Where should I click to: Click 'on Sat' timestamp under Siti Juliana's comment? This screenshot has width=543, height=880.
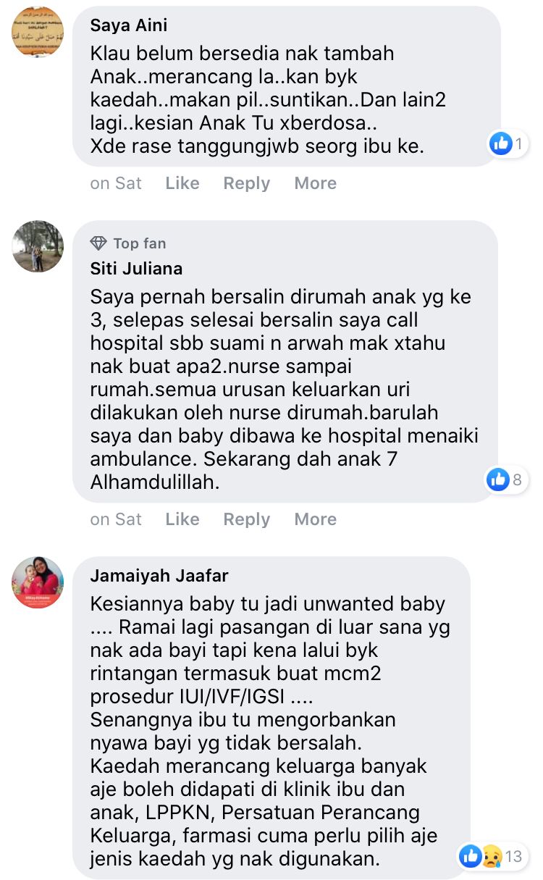pos(116,519)
